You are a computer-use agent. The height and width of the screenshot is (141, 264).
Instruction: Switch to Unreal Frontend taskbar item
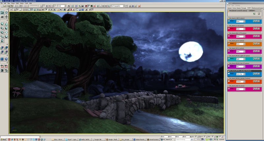point(153,139)
